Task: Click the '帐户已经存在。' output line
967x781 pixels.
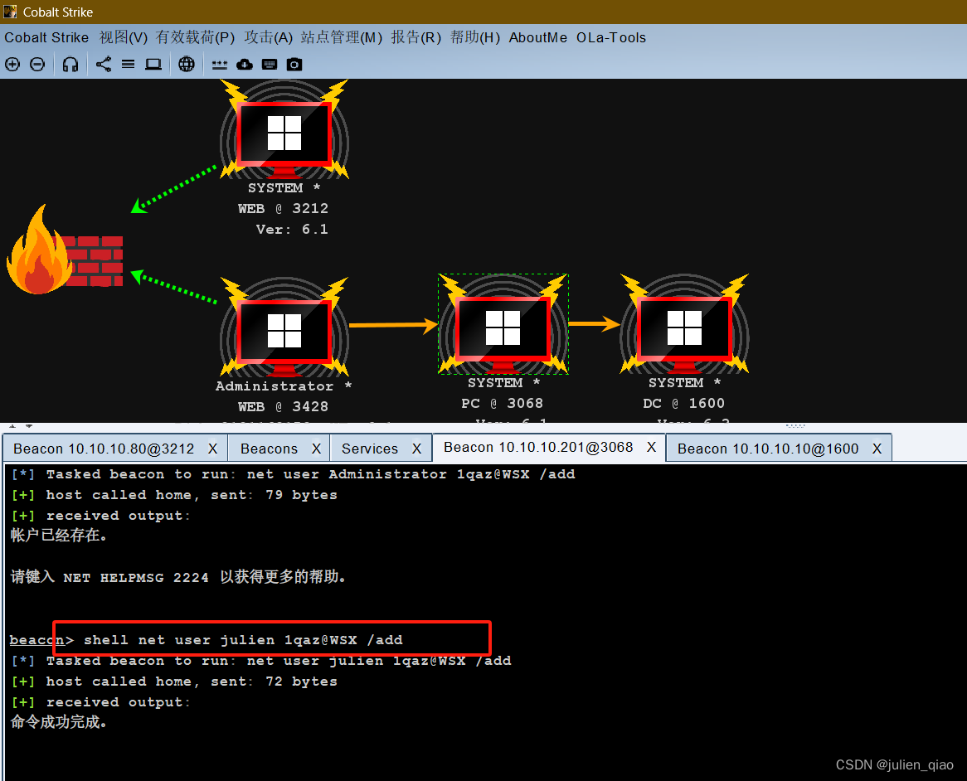Action: (x=60, y=535)
